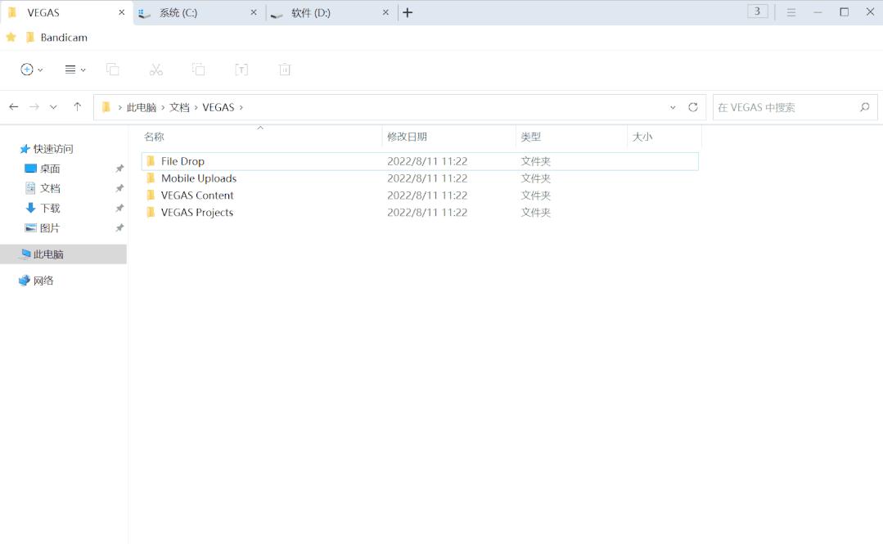Image resolution: width=883 pixels, height=544 pixels.
Task: Click the delete trash icon in toolbar
Action: 284,70
